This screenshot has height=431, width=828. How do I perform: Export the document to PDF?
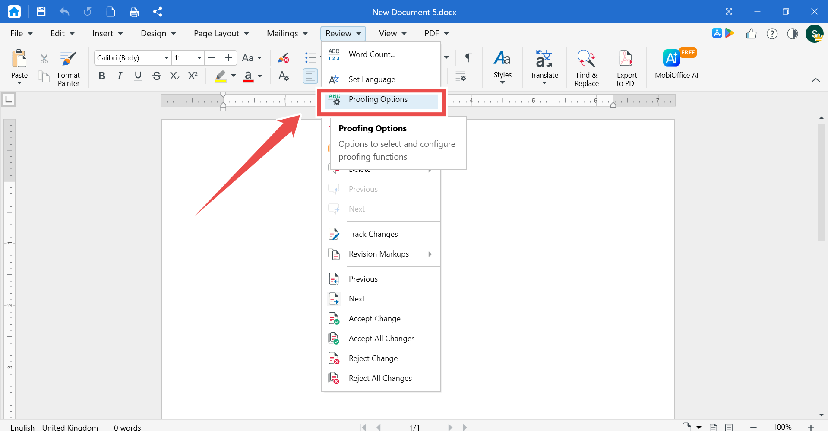click(x=627, y=68)
